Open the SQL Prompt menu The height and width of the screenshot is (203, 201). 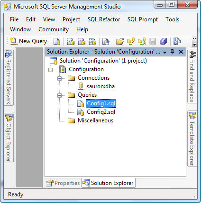143,19
